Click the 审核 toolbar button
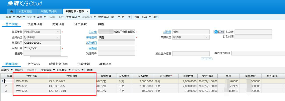This screenshot has width=285, height=101. pos(40,17)
